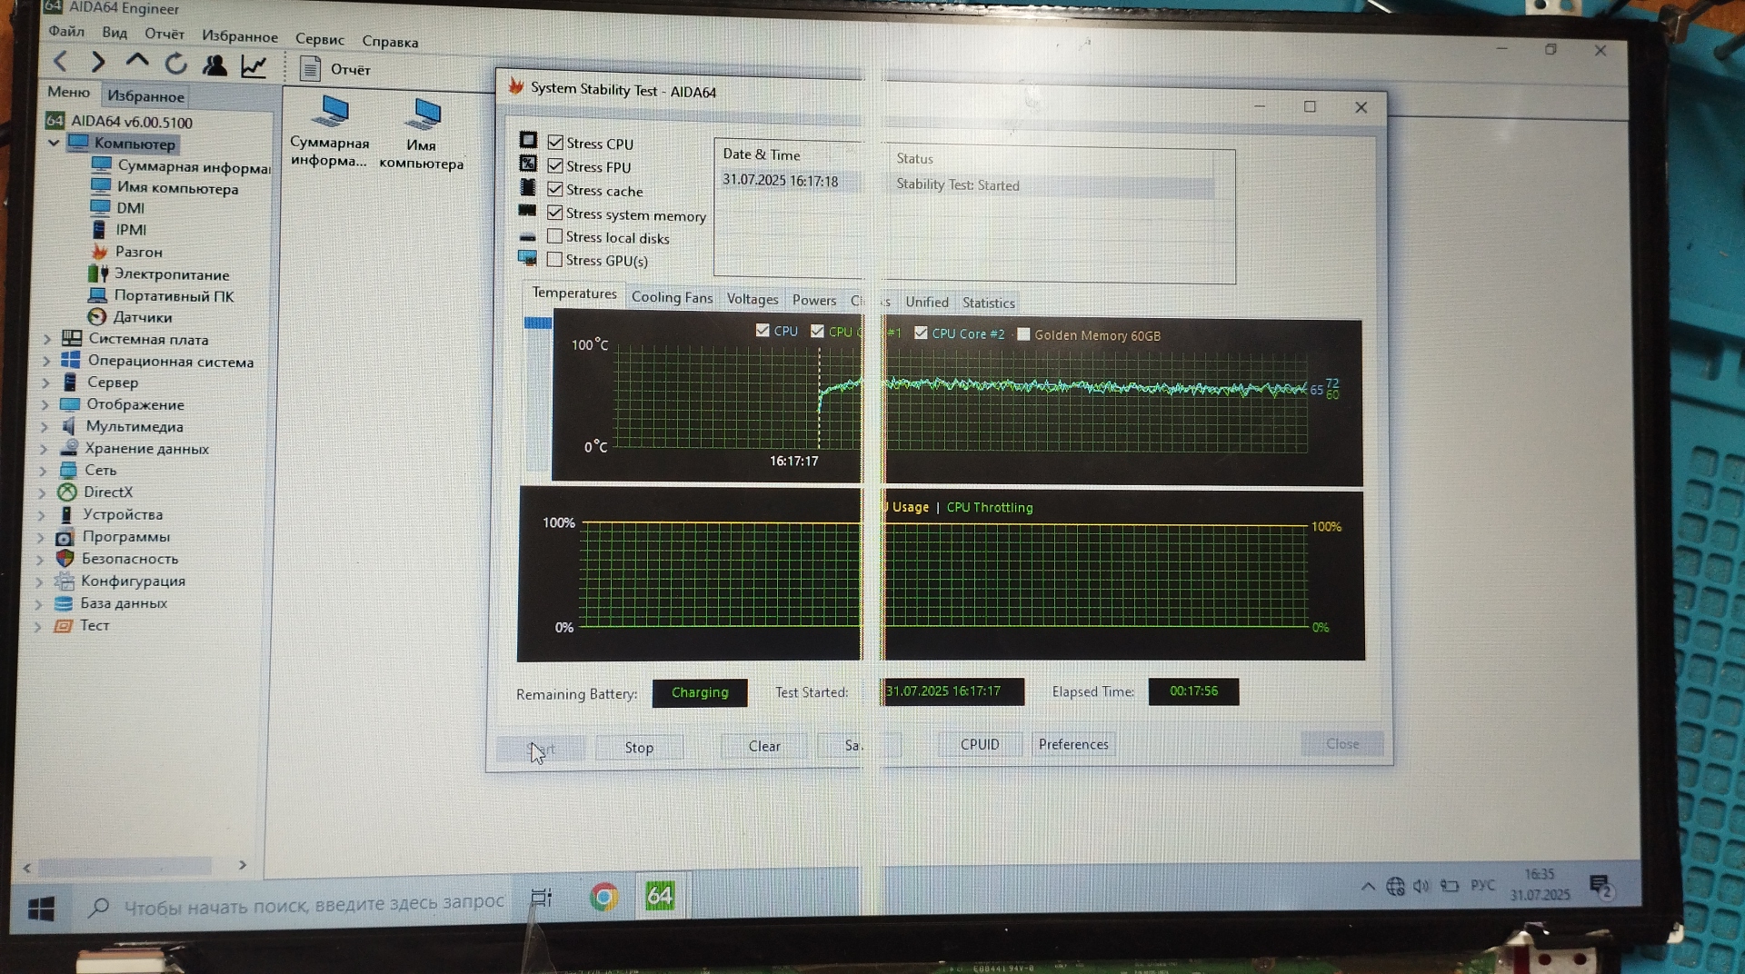Enable the Stress GPU(s) checkbox
1745x974 pixels.
pos(554,260)
